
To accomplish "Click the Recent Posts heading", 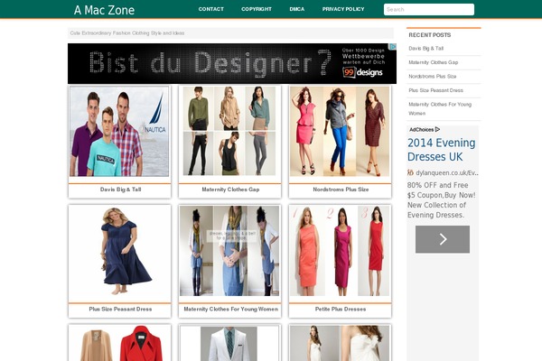I will [x=430, y=35].
